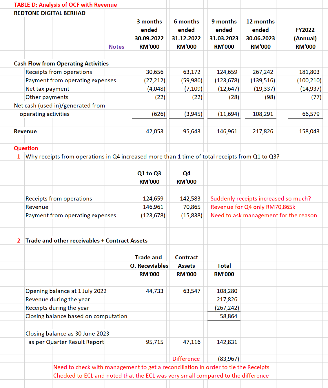Select heading 'Trade and other receivables + Contract Assets'
Image resolution: width=328 pixels, height=388 pixels.
pos(86,241)
